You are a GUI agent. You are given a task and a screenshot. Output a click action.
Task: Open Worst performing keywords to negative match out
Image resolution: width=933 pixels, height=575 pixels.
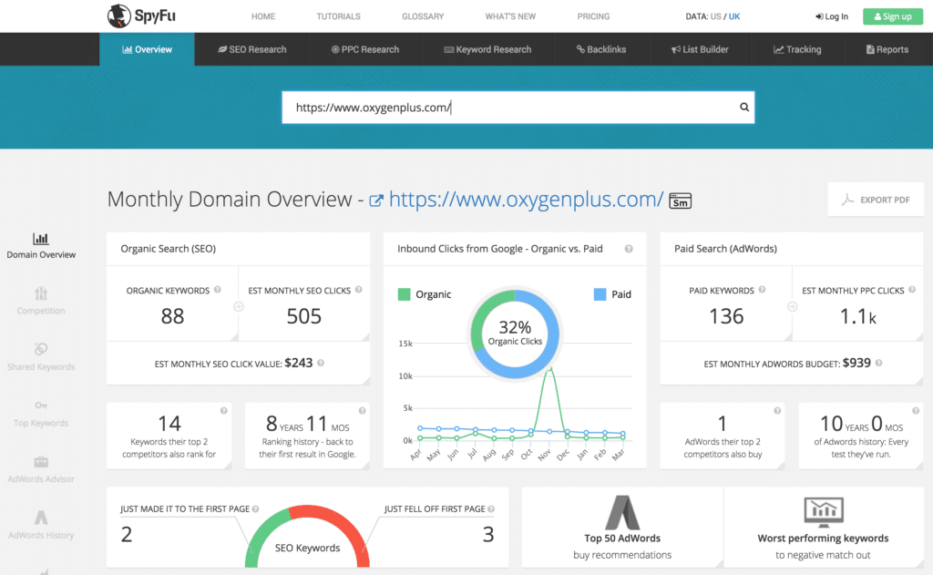coord(824,527)
